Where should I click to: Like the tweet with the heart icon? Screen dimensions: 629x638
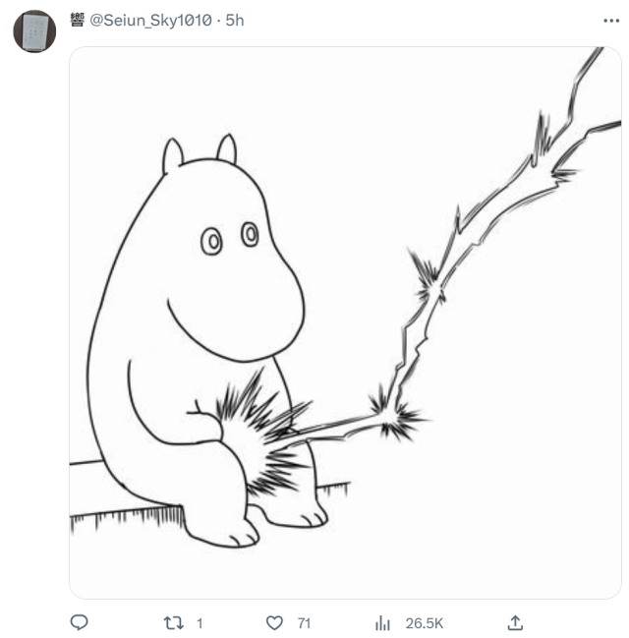pyautogui.click(x=275, y=622)
